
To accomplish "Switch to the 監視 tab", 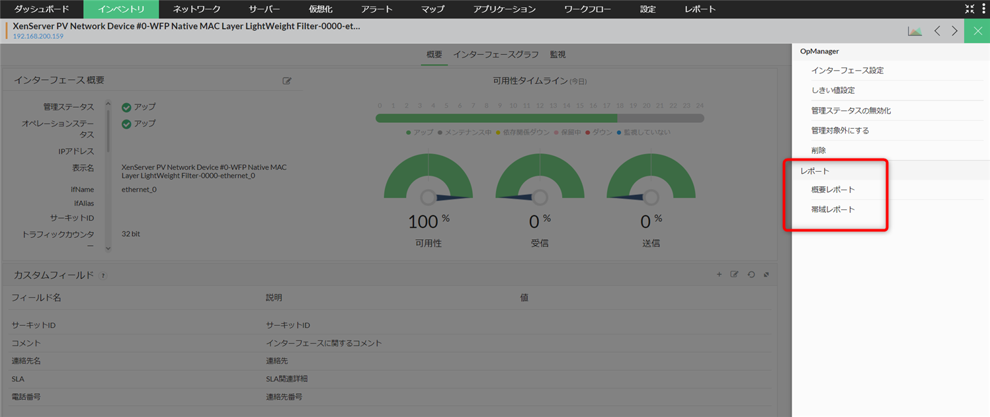I will coord(557,54).
